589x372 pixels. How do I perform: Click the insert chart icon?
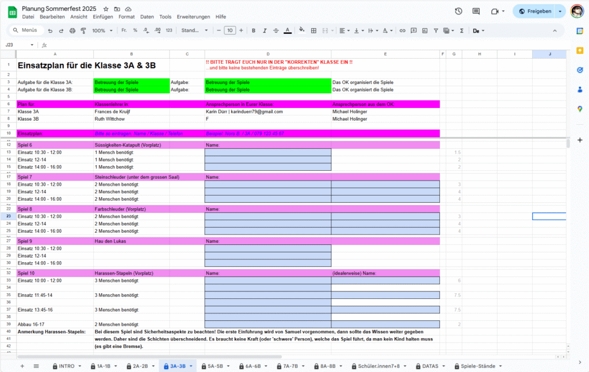click(426, 30)
